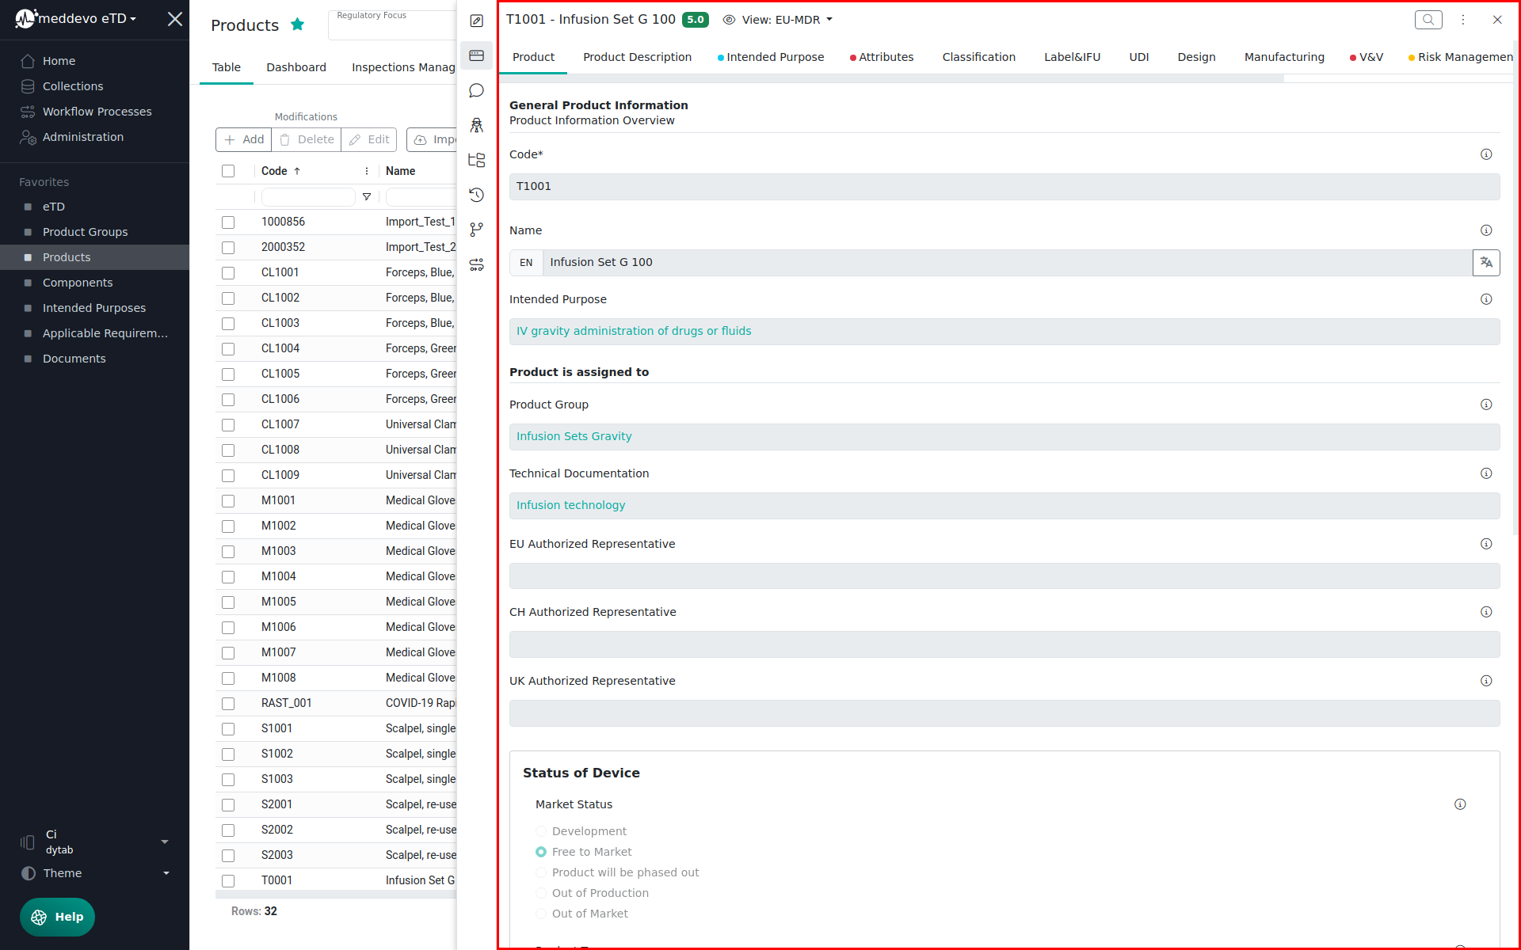
Task: Switch to the Classification tab
Action: (x=978, y=57)
